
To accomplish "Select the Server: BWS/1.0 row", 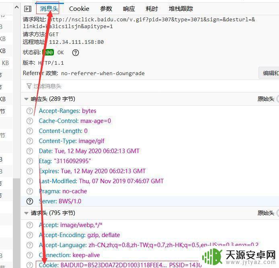I will [150, 201].
